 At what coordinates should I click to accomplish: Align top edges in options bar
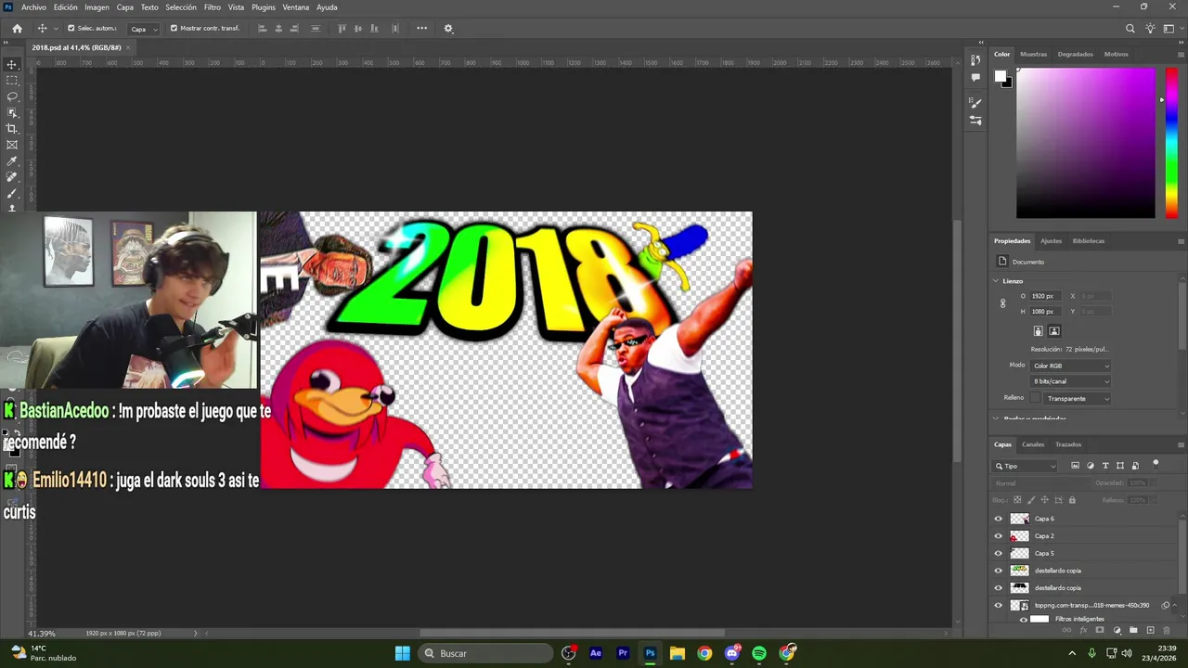point(342,29)
